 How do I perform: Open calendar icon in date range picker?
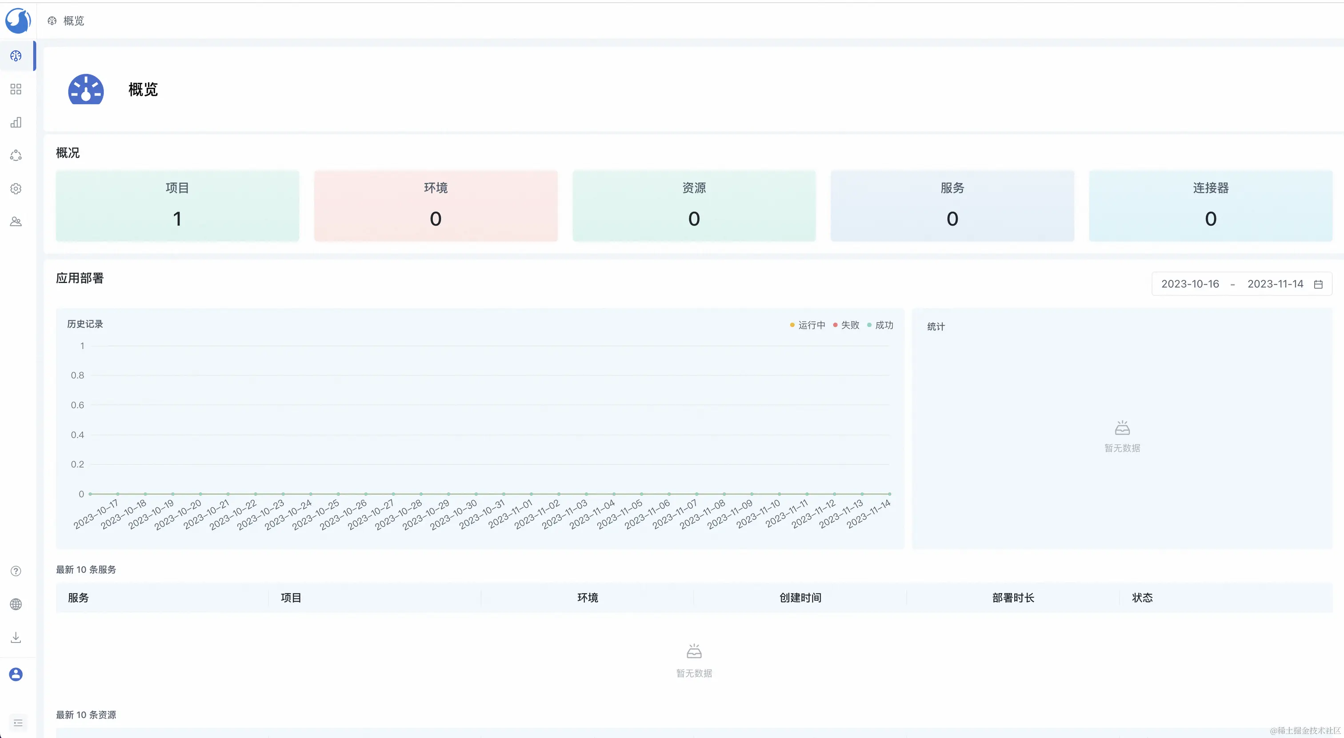1318,284
